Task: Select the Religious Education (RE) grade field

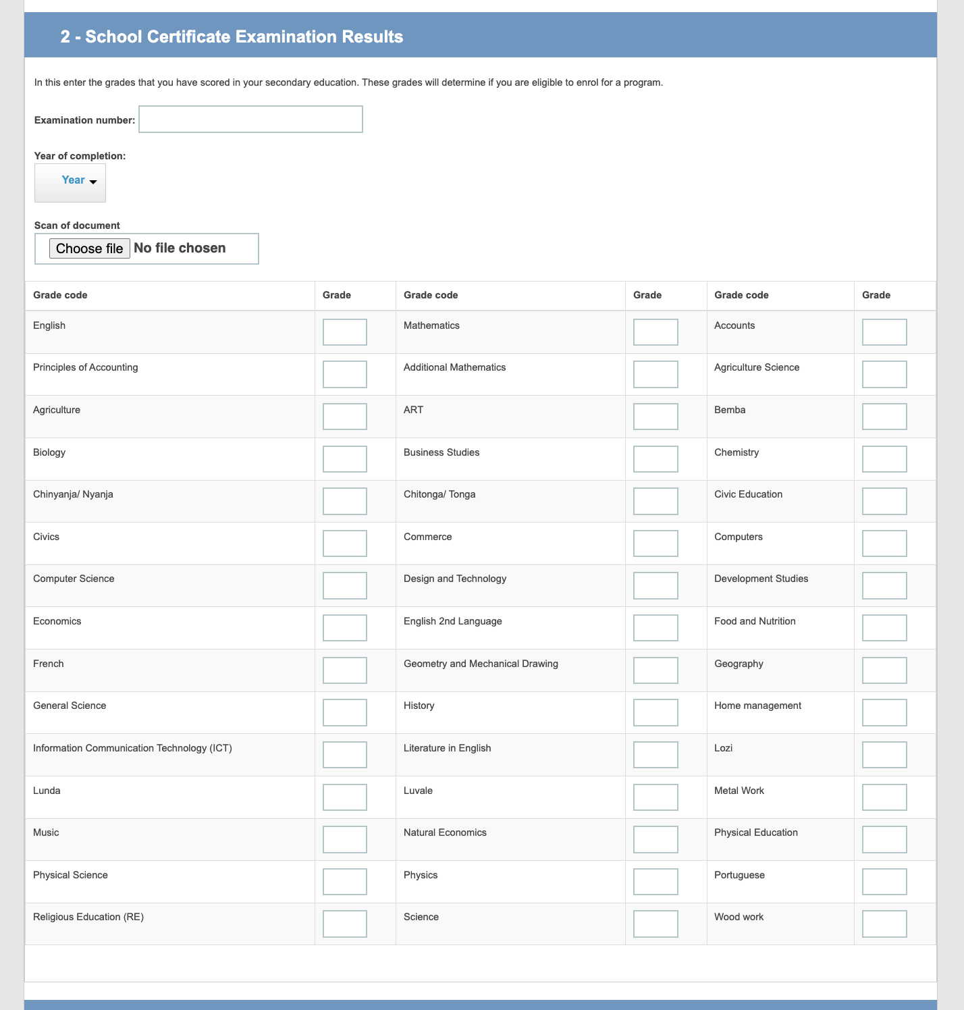Action: pos(344,924)
